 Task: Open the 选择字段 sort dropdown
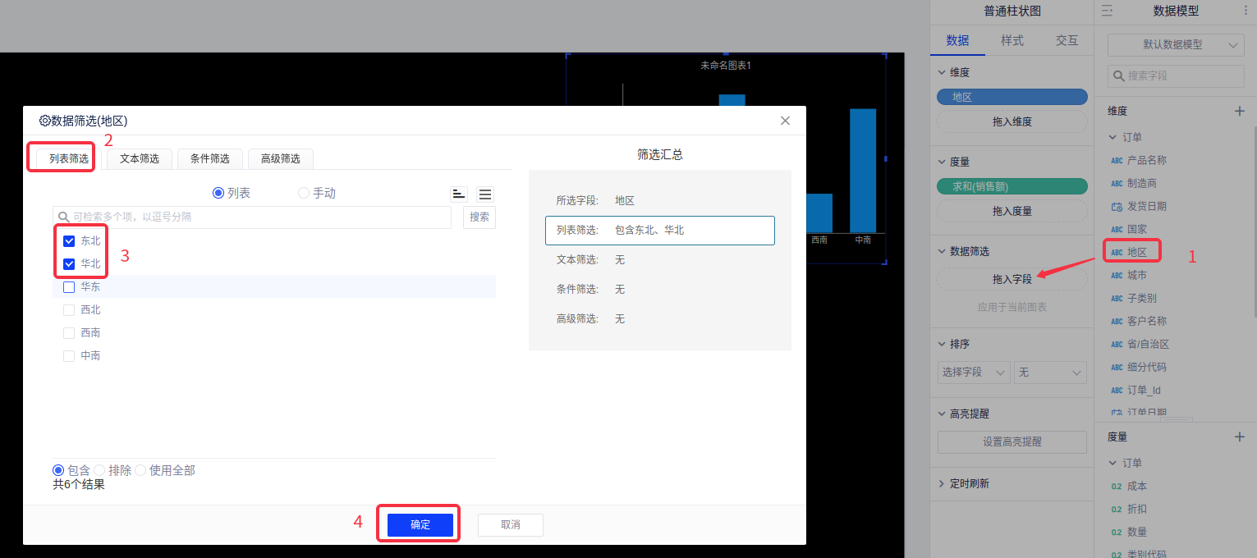pyautogui.click(x=974, y=373)
